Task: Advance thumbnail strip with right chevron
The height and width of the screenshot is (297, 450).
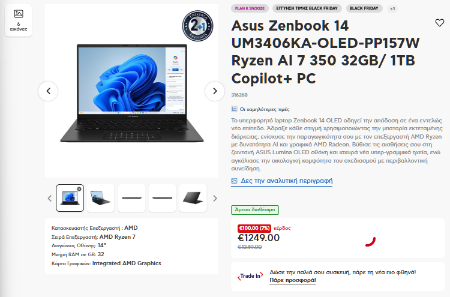Action: 215,198
